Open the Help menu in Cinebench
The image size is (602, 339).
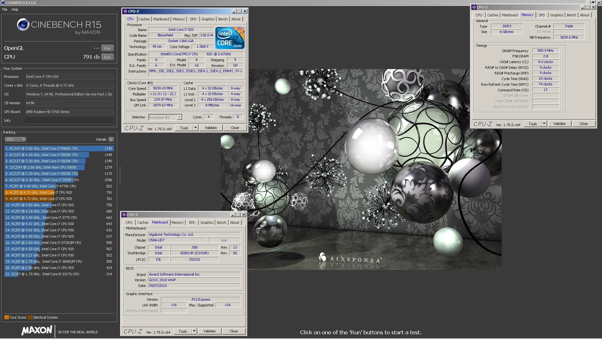[15, 9]
